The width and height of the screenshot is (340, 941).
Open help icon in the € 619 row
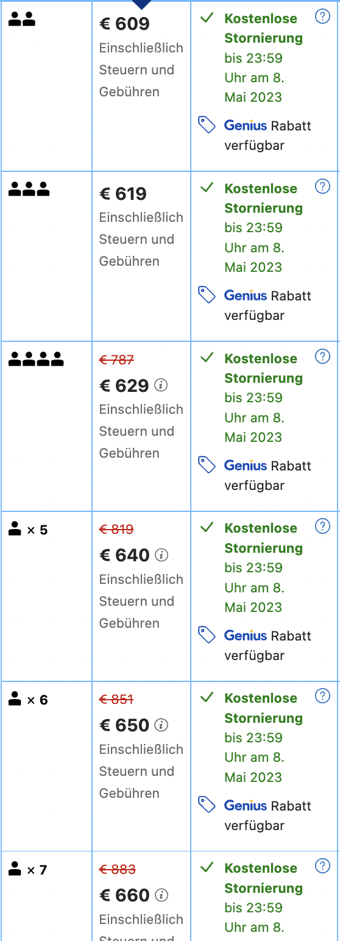322,186
